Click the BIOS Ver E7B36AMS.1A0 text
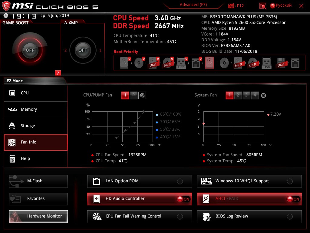This screenshot has height=233, width=310. click(226, 46)
